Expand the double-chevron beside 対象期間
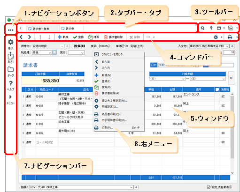The image size is (240, 192). click(231, 78)
